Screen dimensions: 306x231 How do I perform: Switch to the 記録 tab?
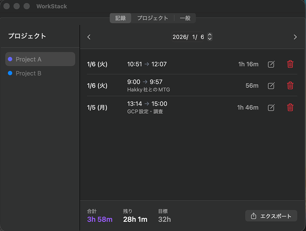coord(120,18)
